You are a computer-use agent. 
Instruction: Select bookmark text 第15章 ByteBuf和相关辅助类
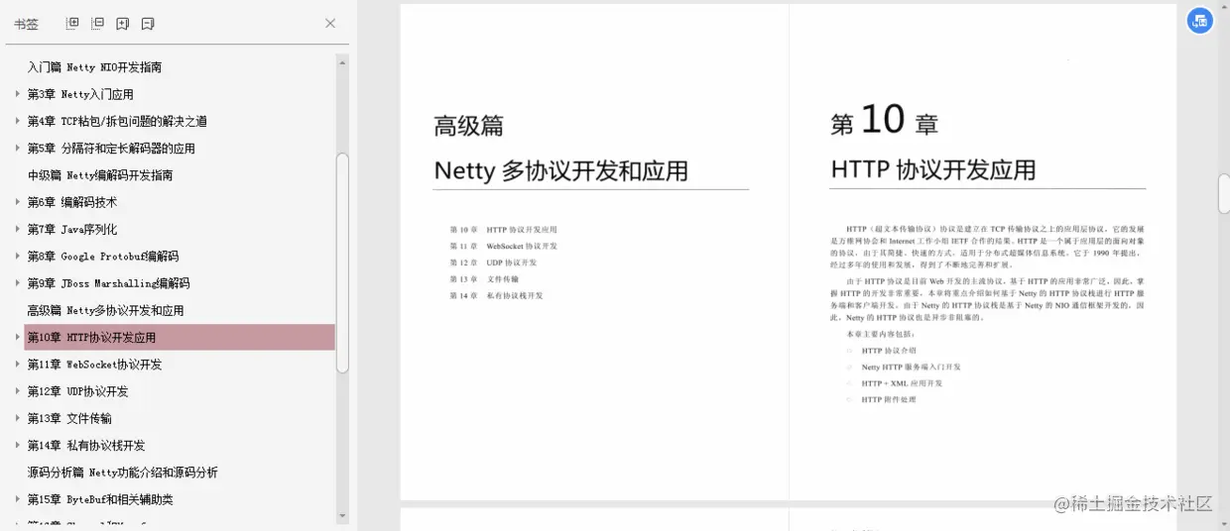[100, 499]
